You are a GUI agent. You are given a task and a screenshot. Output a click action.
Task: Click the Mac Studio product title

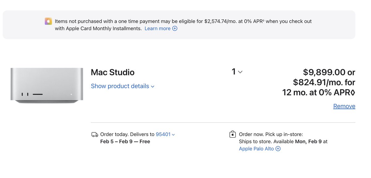[113, 72]
